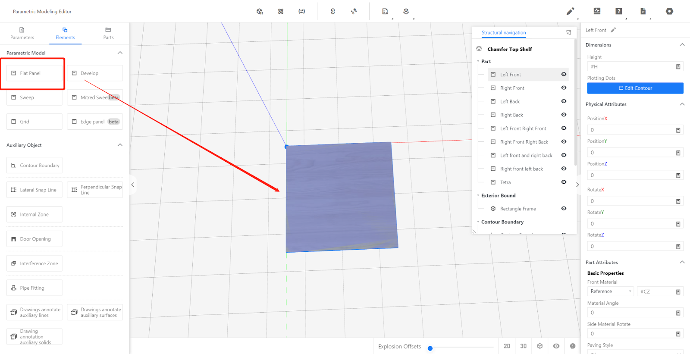Collapse the Parametric Model section
690x354 pixels.
(120, 53)
